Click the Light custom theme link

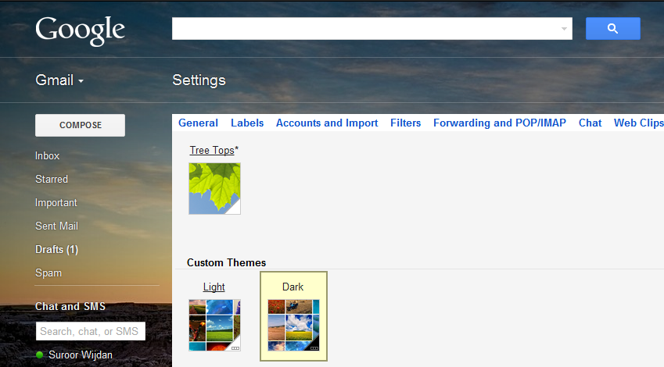pos(214,287)
